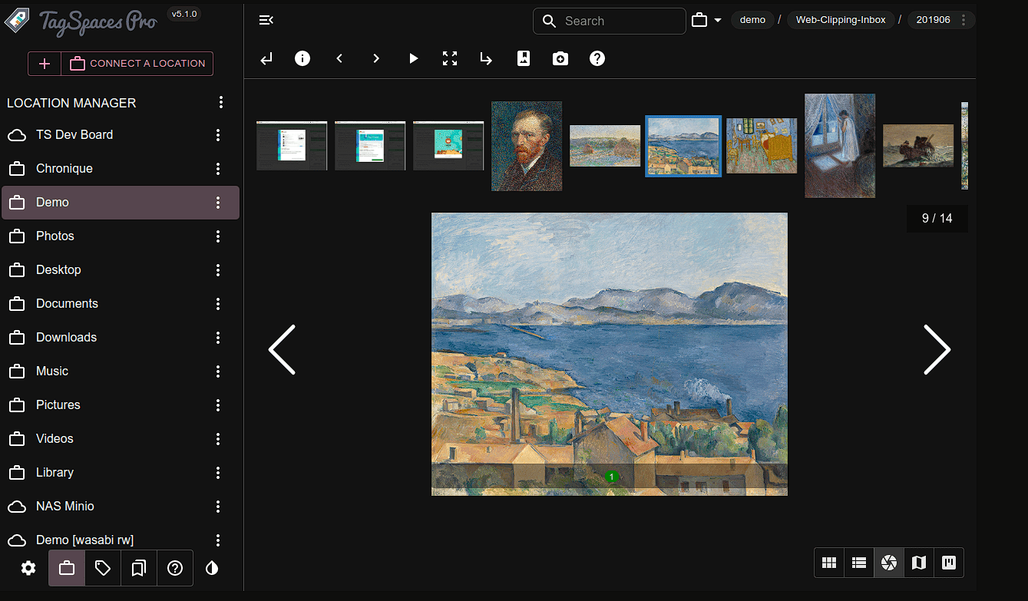Screen dimensions: 1028x601
Task: Select the bedroom painting thumbnail
Action: point(762,146)
